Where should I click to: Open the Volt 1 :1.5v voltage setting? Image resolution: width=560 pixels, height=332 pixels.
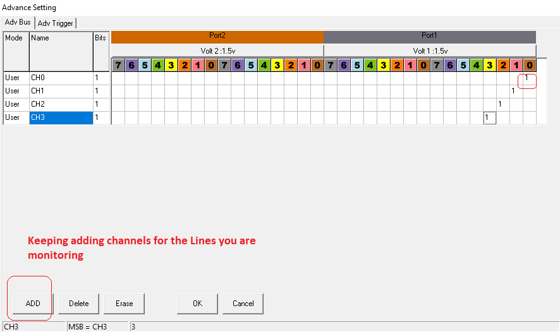click(430, 50)
